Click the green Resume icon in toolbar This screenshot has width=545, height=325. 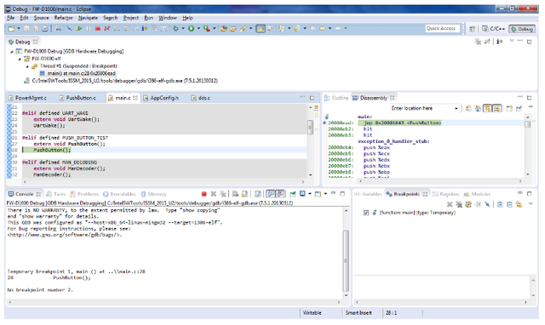coord(79,28)
